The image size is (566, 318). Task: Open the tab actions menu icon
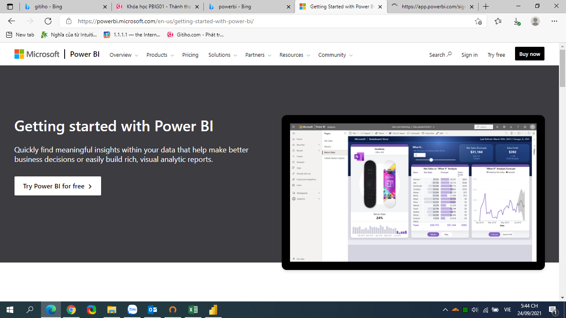pyautogui.click(x=10, y=7)
